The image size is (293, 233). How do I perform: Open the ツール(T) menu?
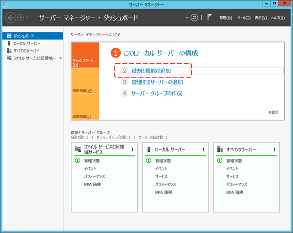tap(244, 18)
